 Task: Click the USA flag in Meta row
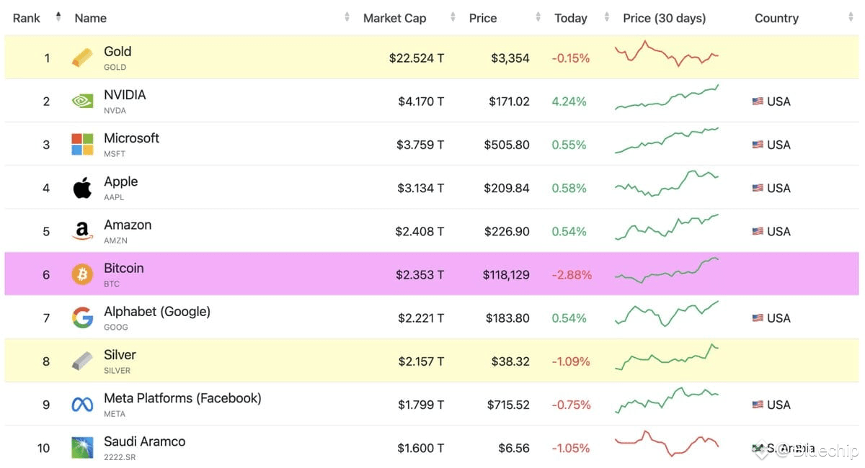tap(758, 405)
